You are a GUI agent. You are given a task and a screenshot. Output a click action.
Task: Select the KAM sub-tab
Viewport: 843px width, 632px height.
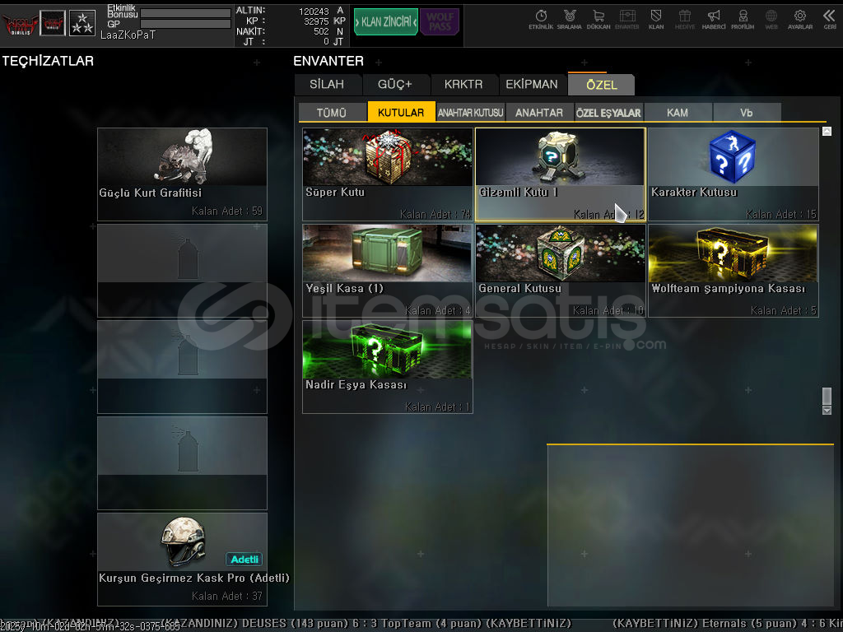coord(678,112)
